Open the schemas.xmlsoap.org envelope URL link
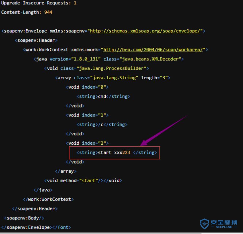The image size is (243, 234). [145, 31]
